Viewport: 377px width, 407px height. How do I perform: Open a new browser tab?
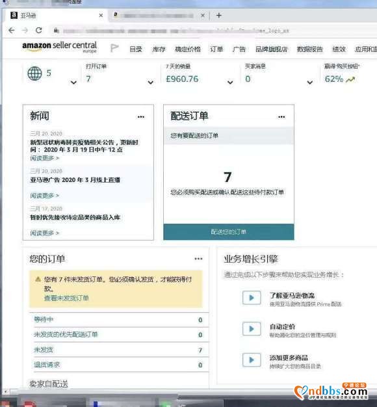coord(219,16)
